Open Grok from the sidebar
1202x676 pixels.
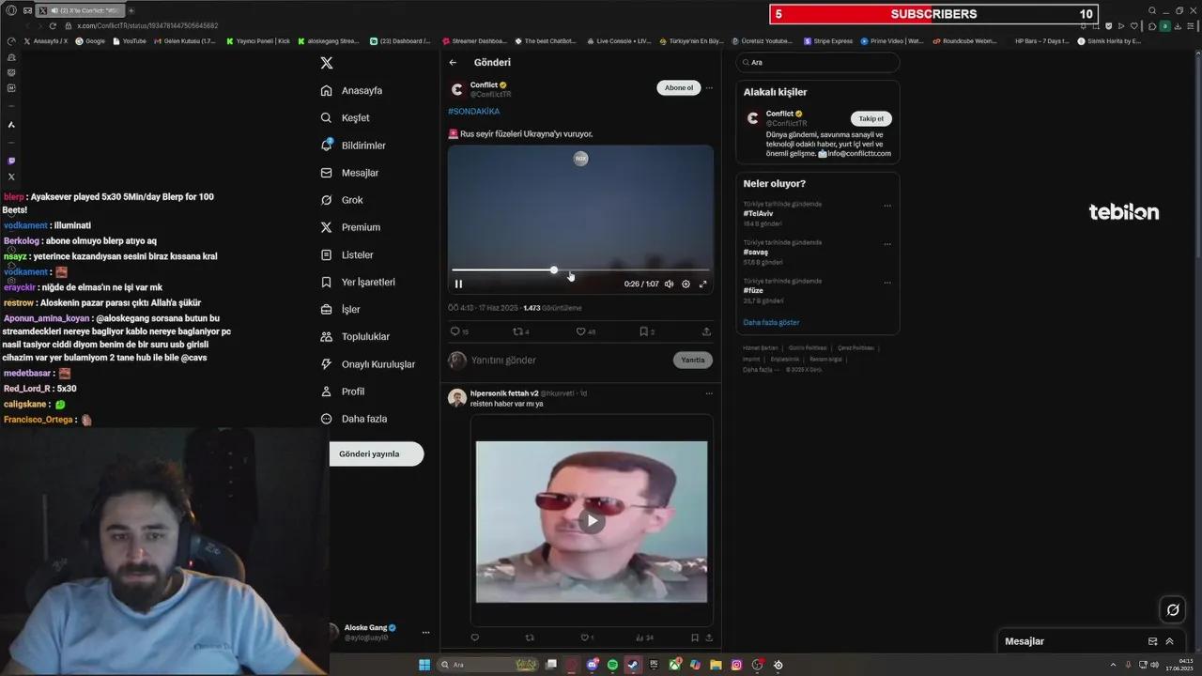[342, 200]
